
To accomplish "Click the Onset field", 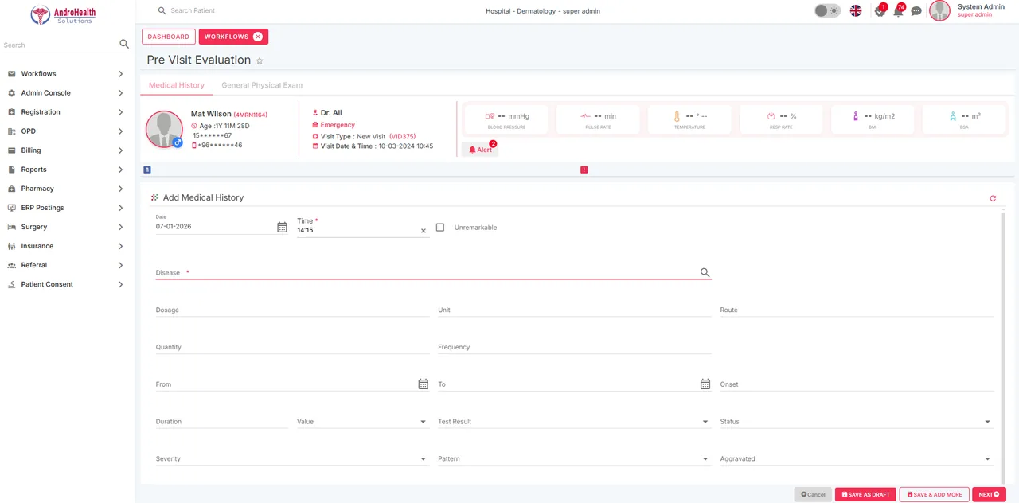I will tap(857, 384).
